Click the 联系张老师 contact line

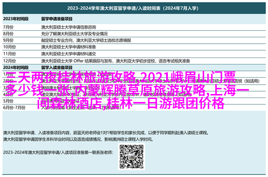pos(58,152)
